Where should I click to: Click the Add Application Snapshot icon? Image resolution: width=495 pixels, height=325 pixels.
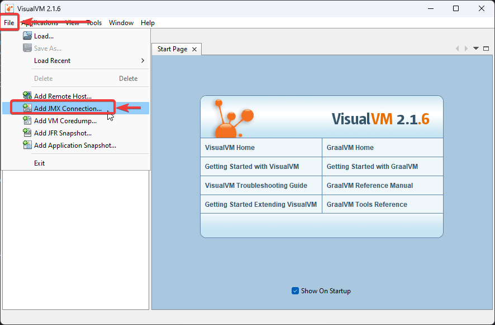tap(27, 145)
